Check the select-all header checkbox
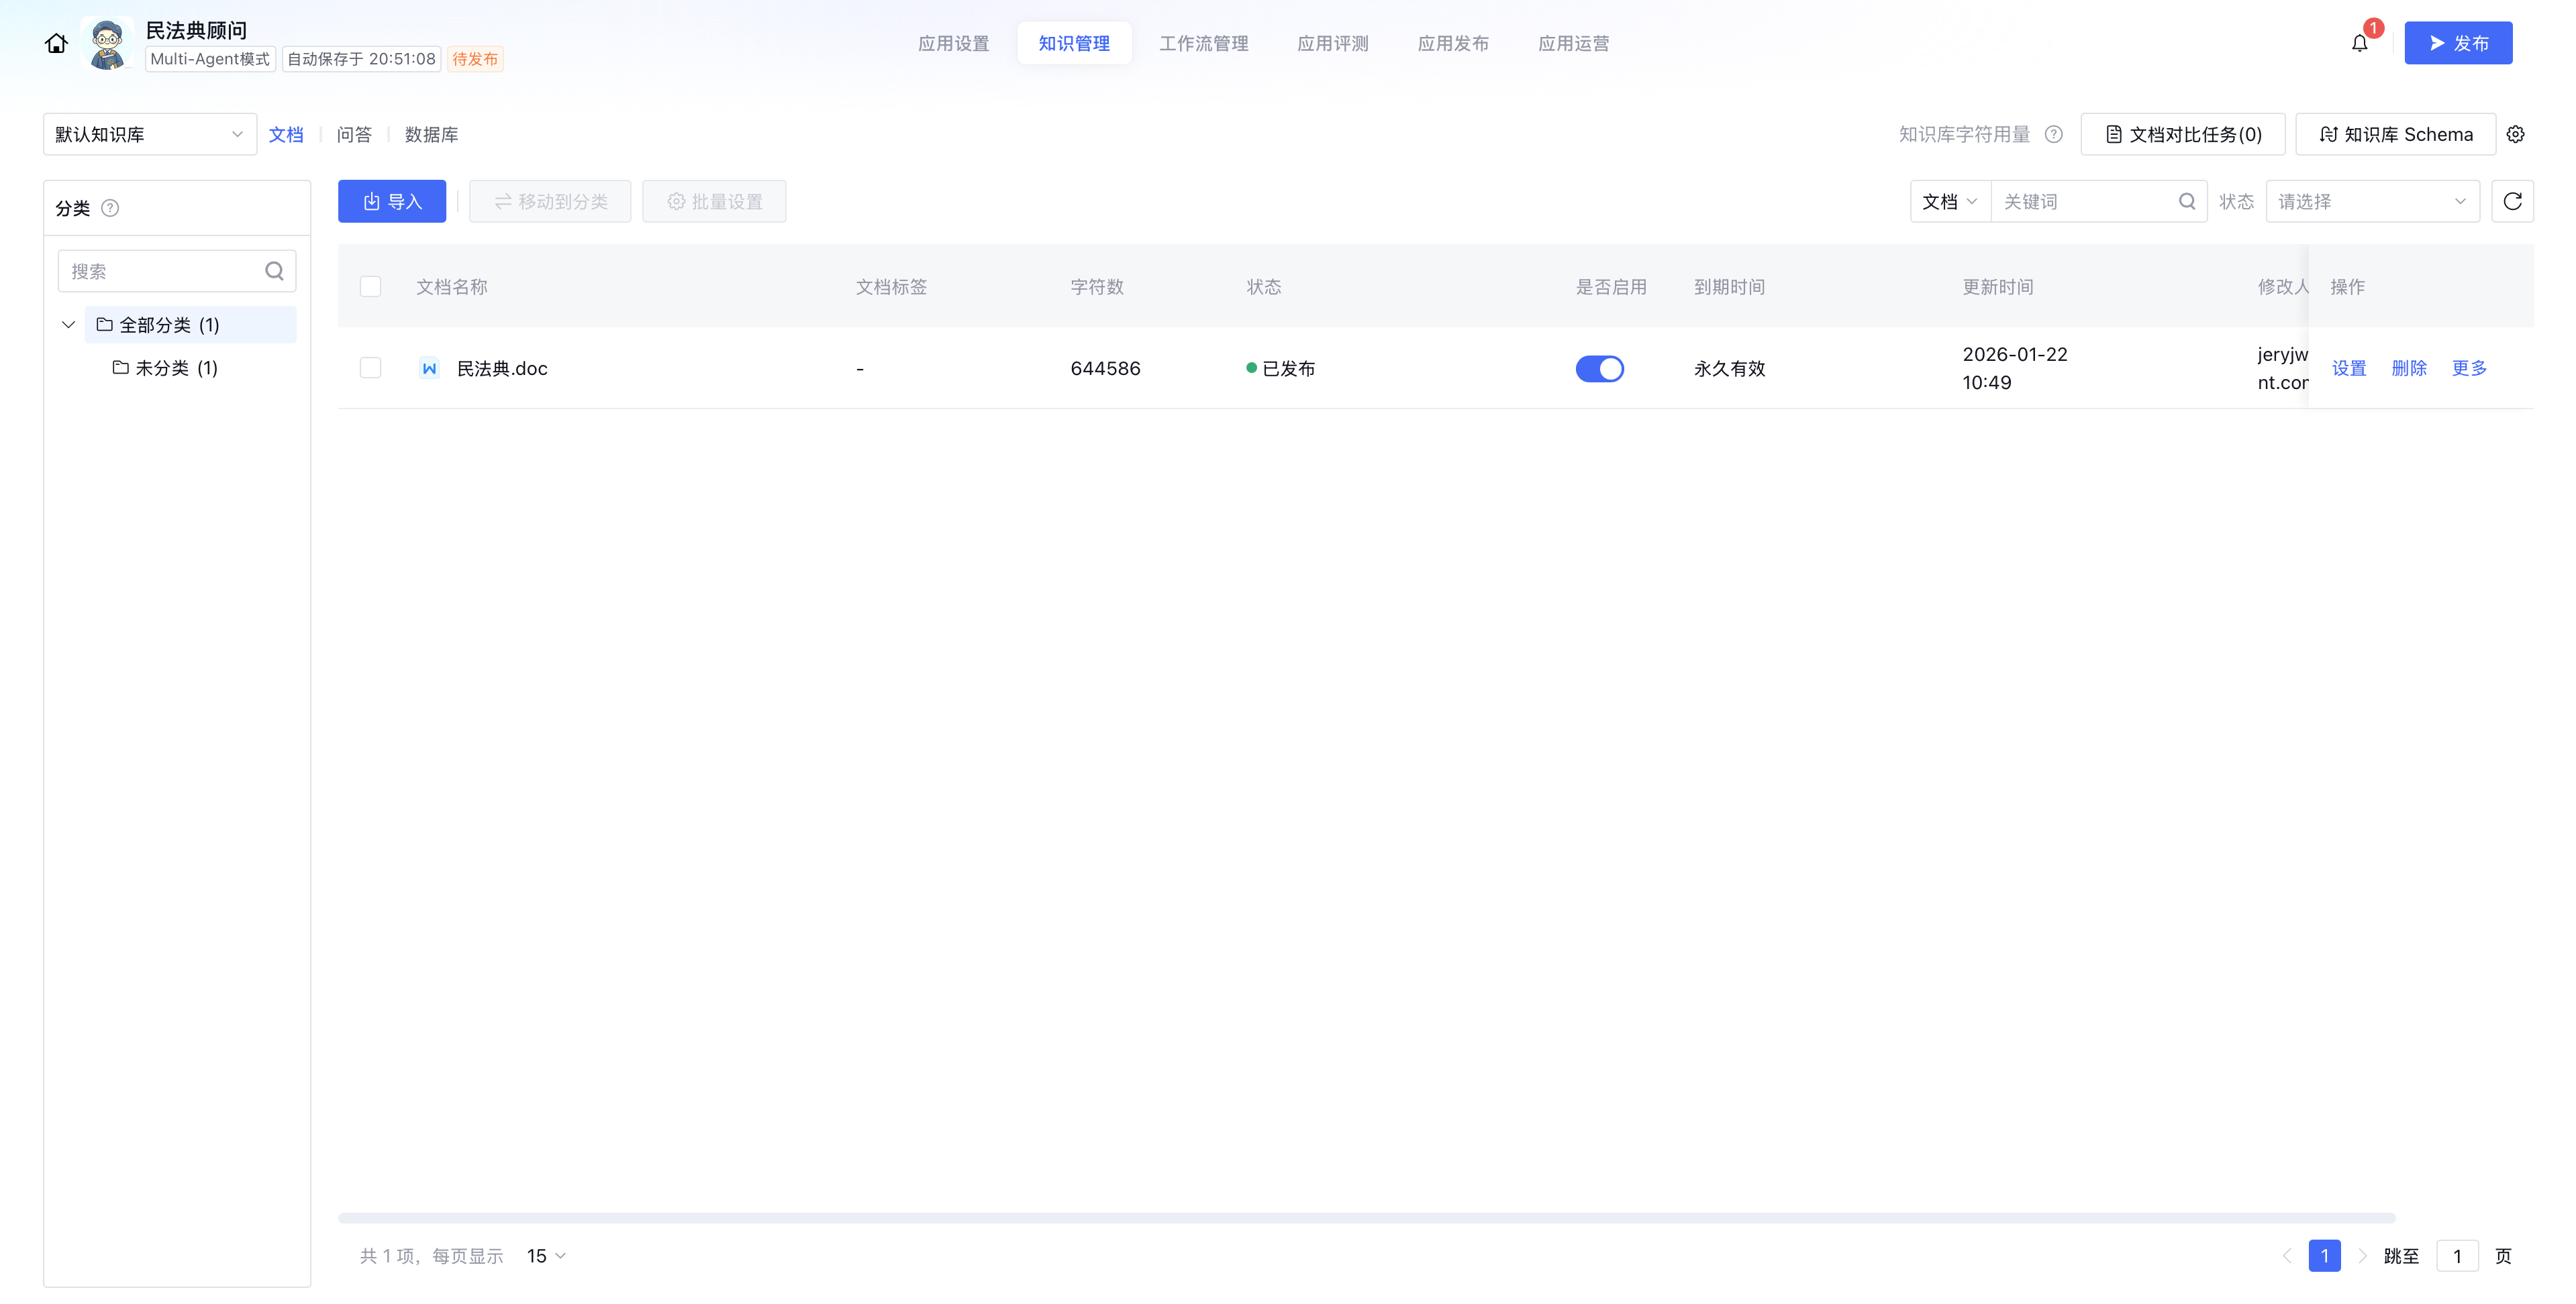The image size is (2576, 1304). tap(370, 287)
